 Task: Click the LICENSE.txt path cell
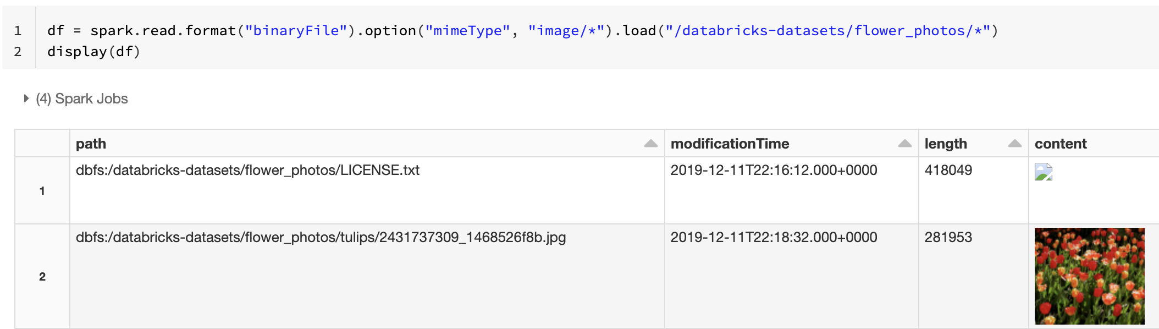click(x=247, y=171)
